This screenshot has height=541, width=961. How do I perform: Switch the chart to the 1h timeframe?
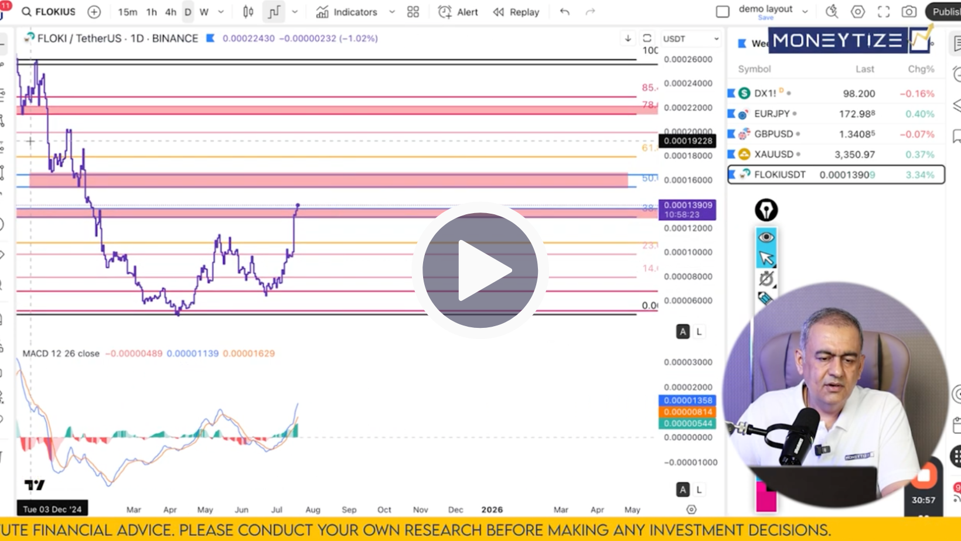(x=151, y=12)
